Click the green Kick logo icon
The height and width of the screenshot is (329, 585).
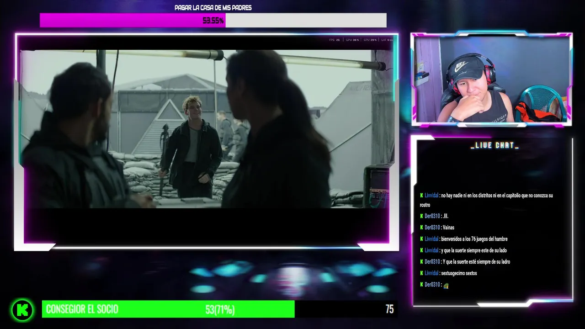(22, 310)
